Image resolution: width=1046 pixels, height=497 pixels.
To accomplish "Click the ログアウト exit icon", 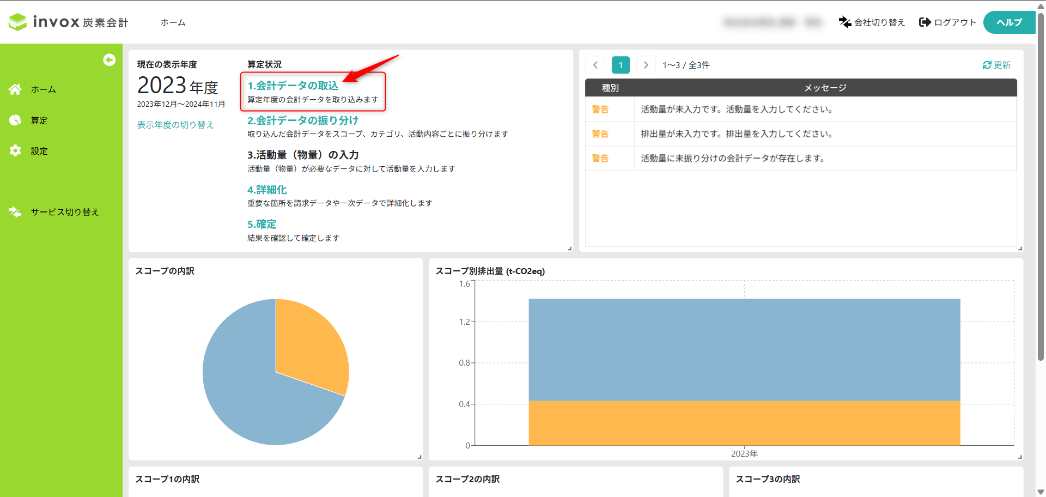I will (925, 22).
